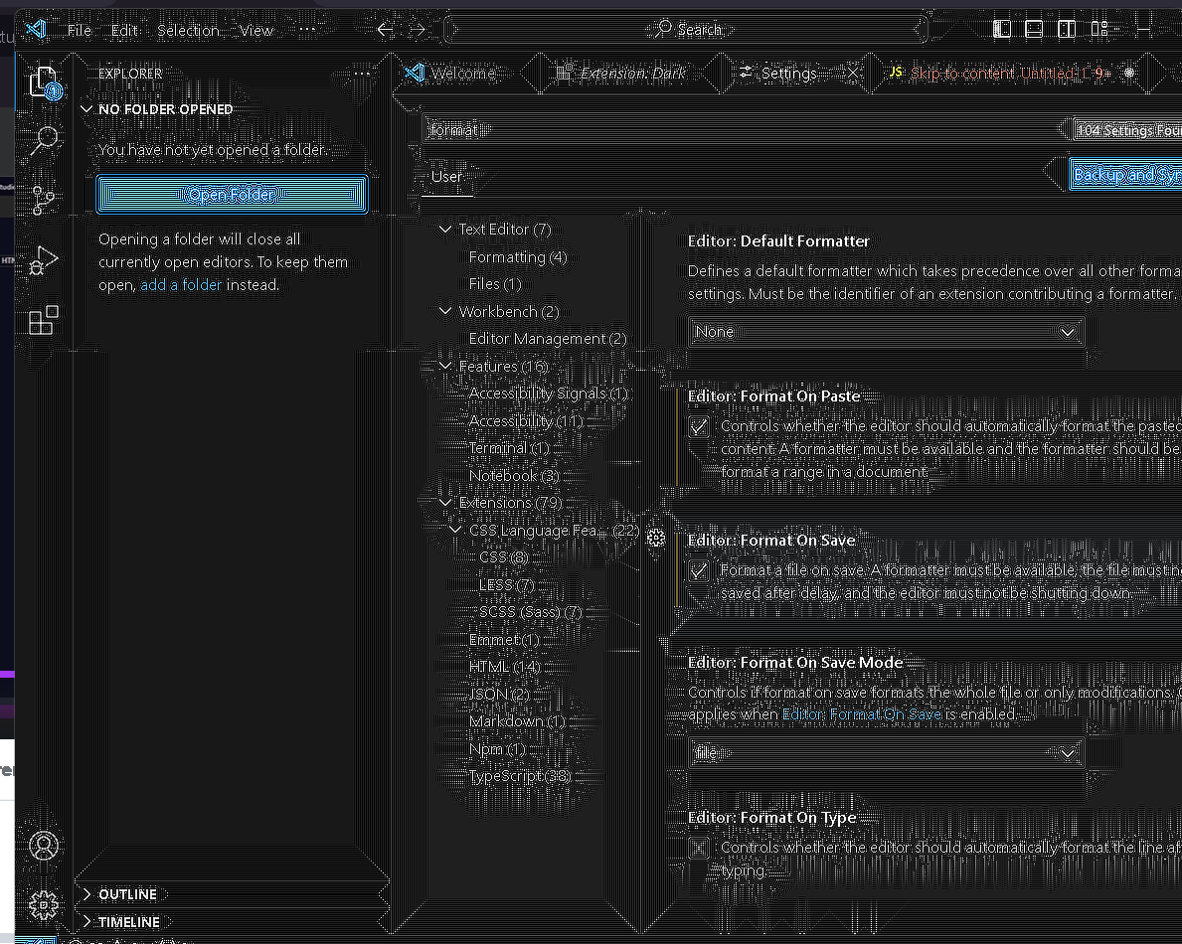The height and width of the screenshot is (944, 1182).
Task: Open the Source Control view
Action: coord(44,201)
